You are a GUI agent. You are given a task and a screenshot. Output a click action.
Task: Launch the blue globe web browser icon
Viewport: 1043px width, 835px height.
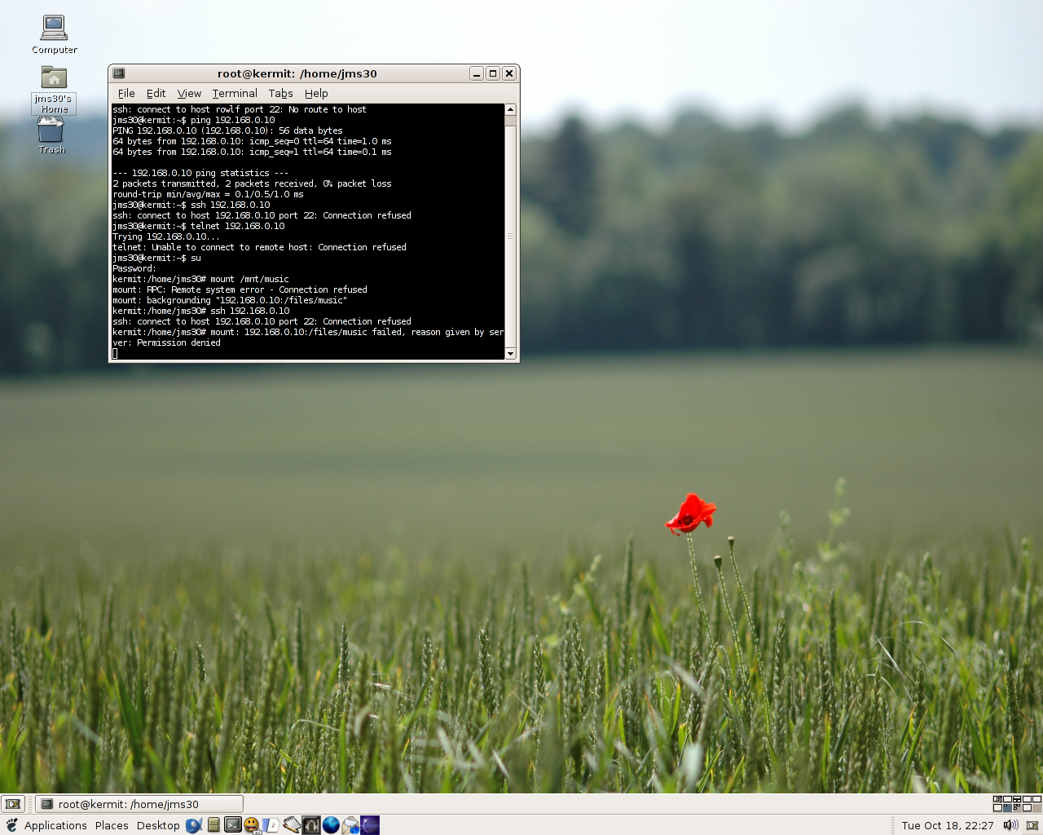tap(331, 825)
